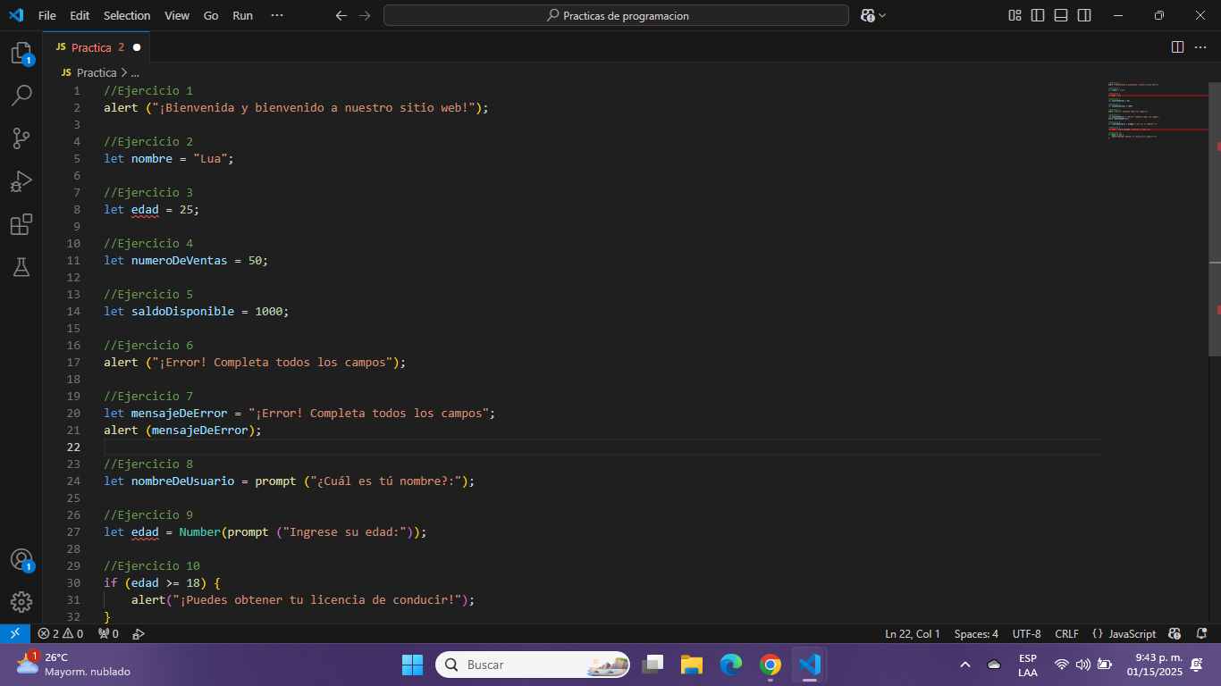Screen dimensions: 1221x686
Task: Open Task View from the taskbar
Action: point(653,665)
